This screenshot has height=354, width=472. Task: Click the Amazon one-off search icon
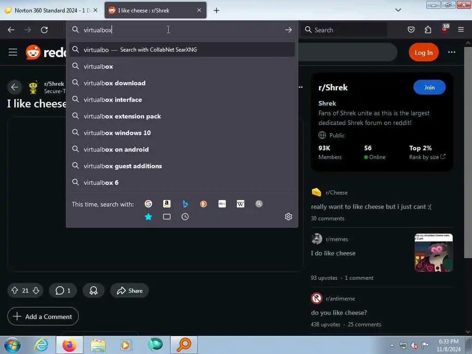pos(167,204)
